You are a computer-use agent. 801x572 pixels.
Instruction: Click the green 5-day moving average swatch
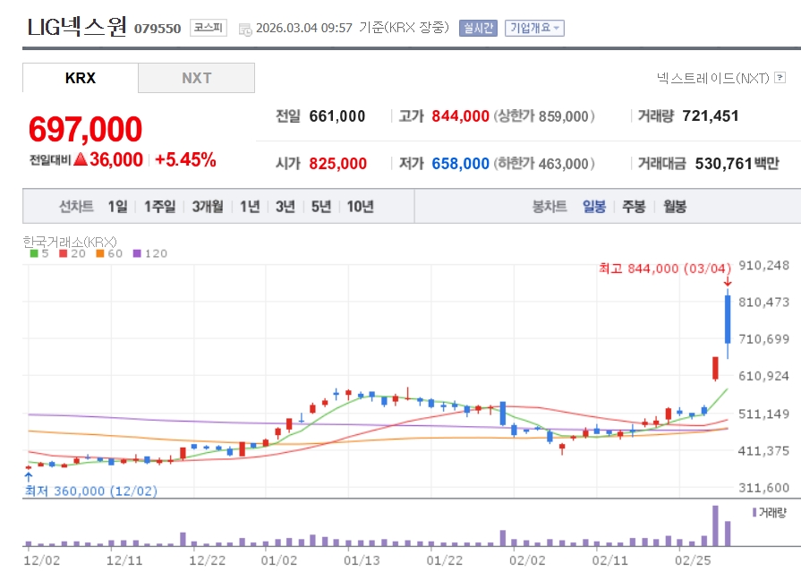click(x=34, y=253)
